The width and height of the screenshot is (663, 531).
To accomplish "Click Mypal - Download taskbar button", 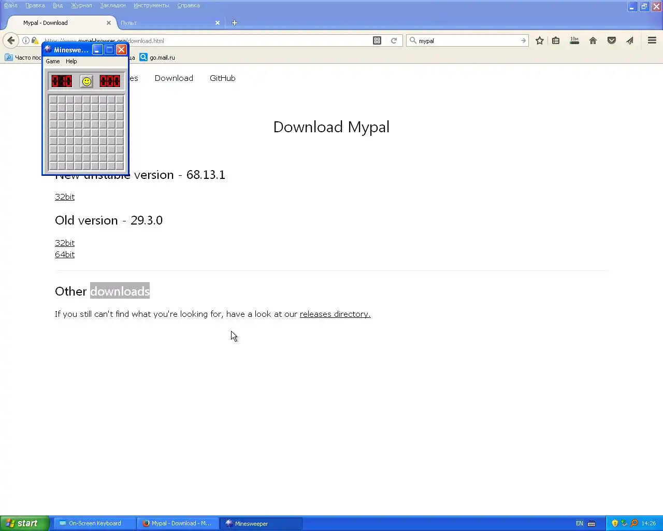I will pyautogui.click(x=178, y=523).
